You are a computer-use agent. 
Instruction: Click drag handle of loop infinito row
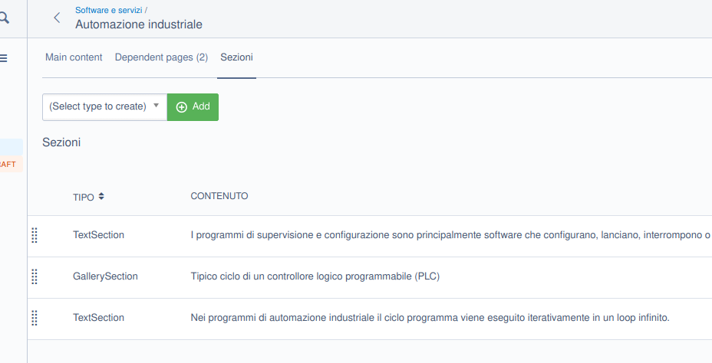(35, 318)
